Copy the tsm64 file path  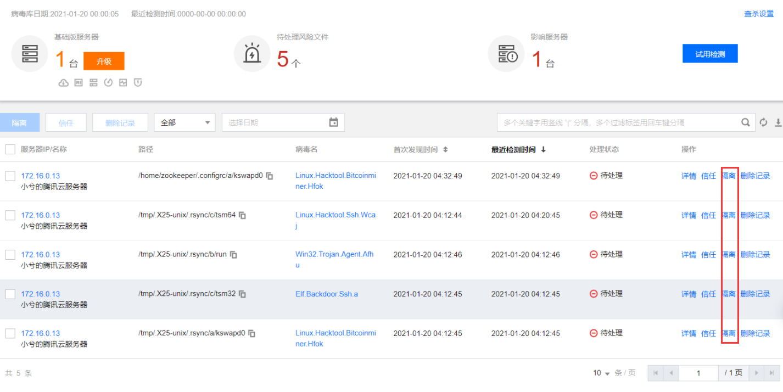[x=242, y=215]
